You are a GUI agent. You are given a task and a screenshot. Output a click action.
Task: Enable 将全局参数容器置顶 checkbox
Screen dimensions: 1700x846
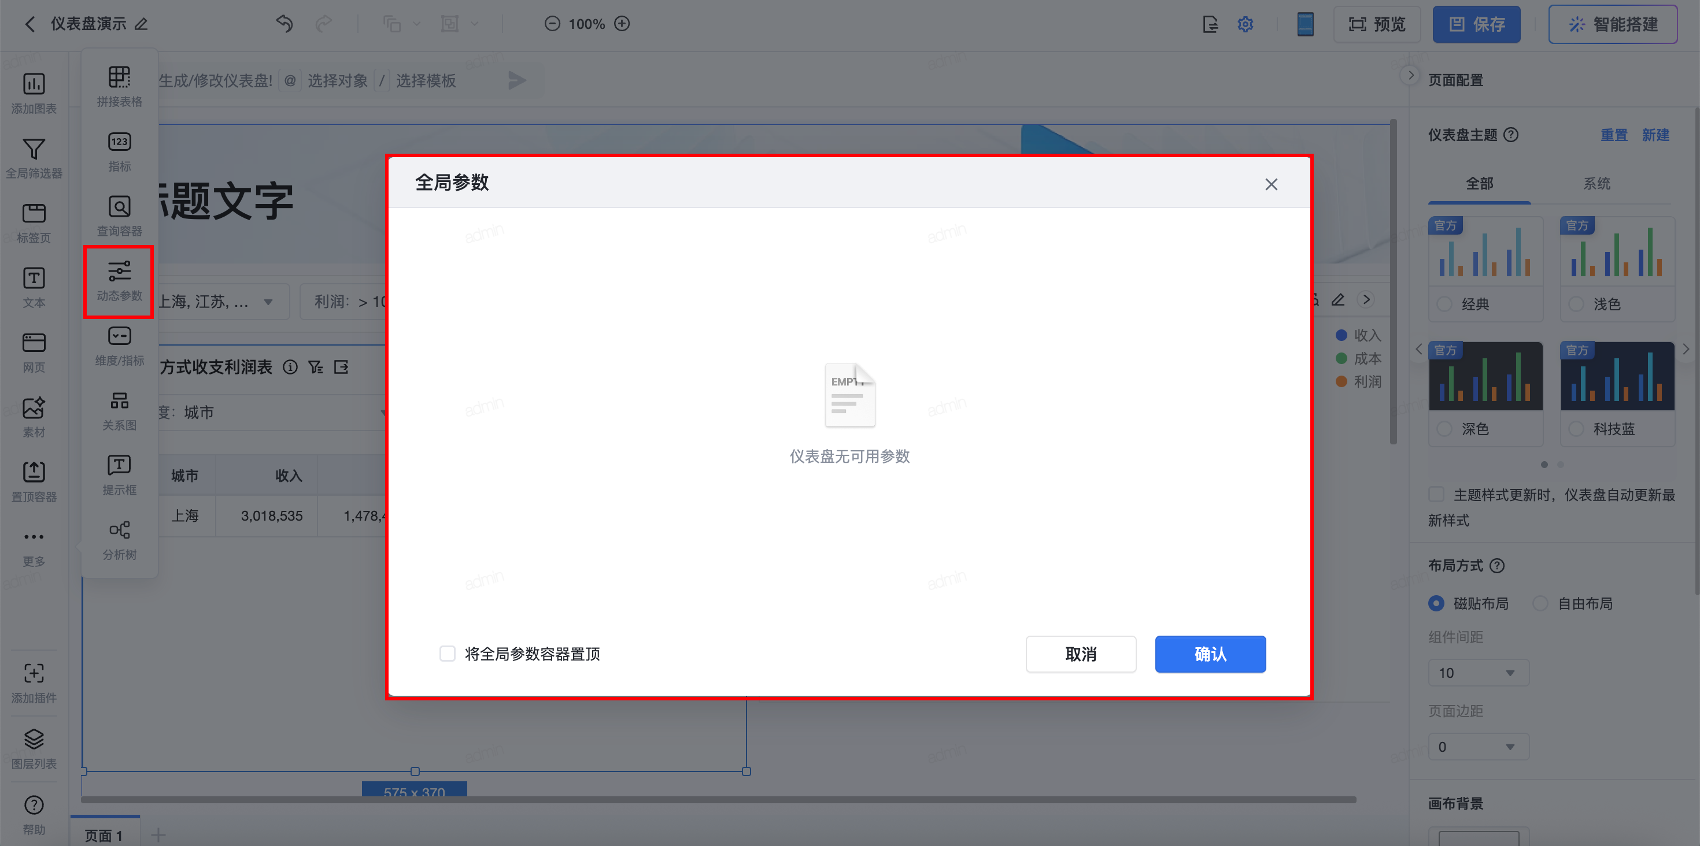click(448, 654)
